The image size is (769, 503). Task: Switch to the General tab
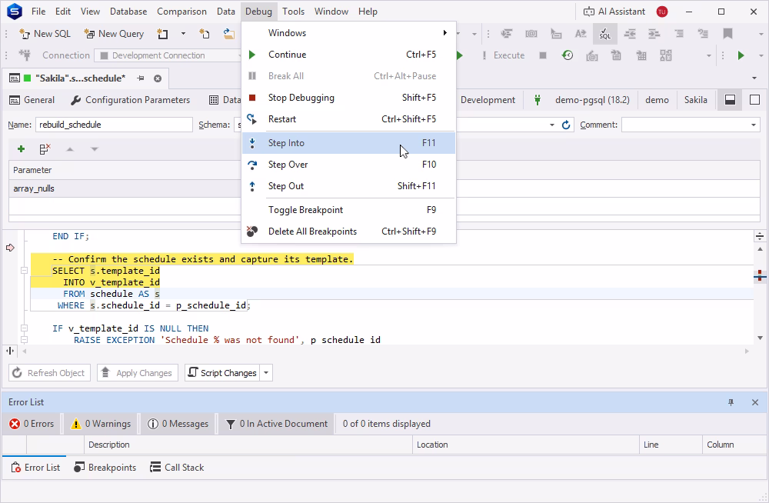point(32,100)
